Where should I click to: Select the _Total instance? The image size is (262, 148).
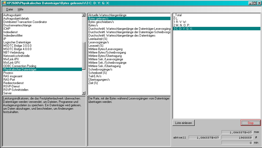click(178, 15)
